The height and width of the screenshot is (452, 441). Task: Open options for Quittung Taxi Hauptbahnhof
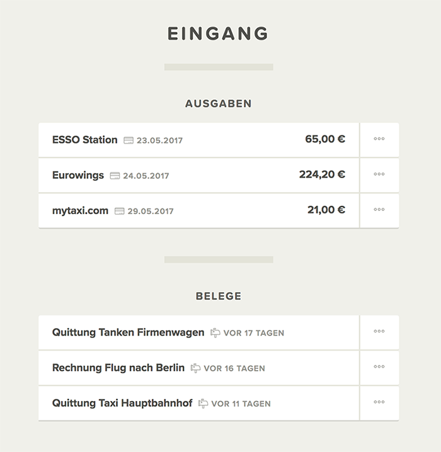(379, 404)
